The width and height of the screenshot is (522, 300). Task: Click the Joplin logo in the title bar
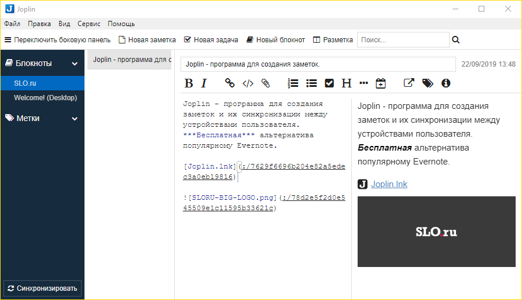click(x=10, y=9)
